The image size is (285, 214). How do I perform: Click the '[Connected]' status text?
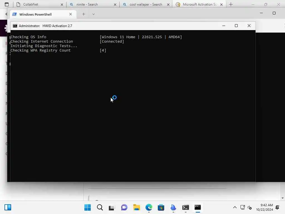(x=112, y=42)
